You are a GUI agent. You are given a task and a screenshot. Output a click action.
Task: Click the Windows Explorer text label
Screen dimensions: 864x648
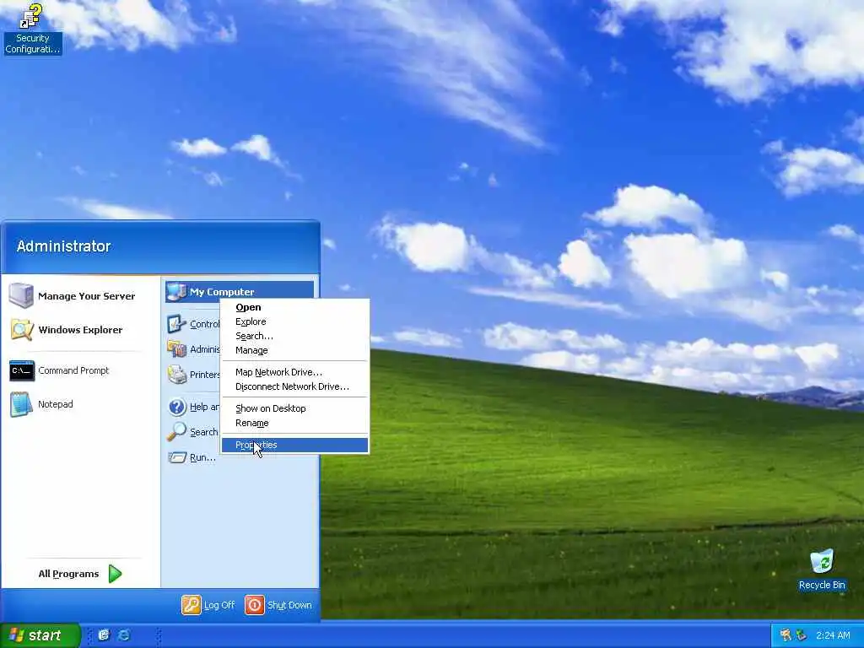coord(80,330)
